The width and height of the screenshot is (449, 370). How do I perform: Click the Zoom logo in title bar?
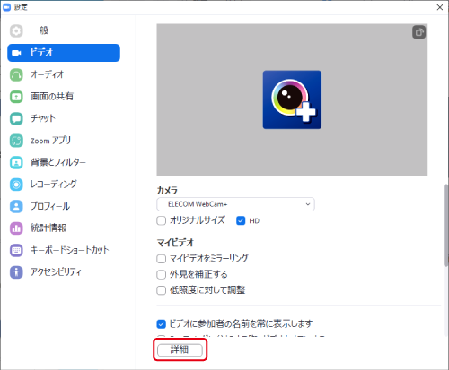[6, 7]
